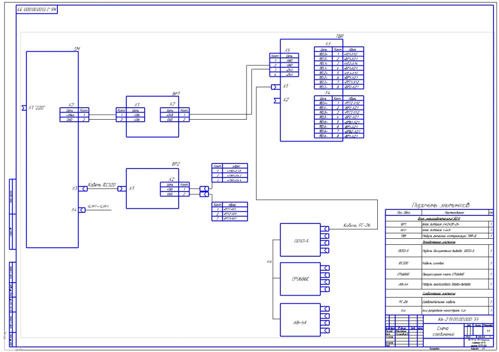This screenshot has height=352, width=499.
Task: Click the 'Перечень элементов' table heading
Action: click(441, 205)
